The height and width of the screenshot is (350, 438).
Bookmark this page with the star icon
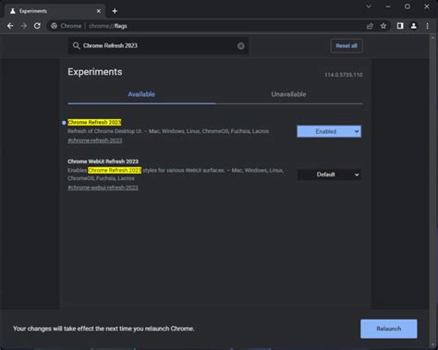point(383,26)
